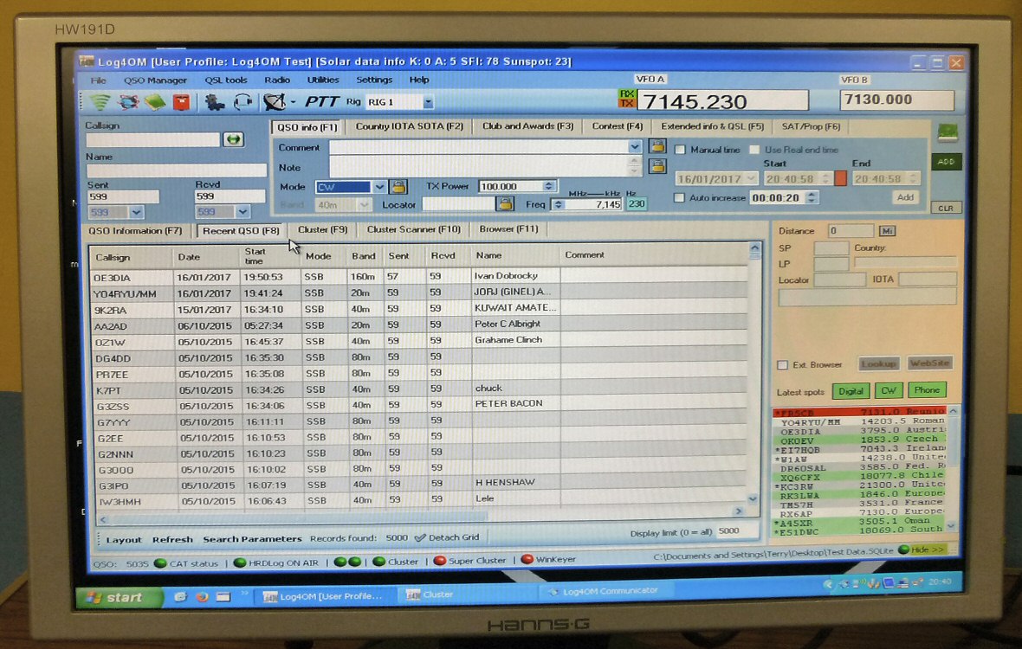Click the red mailbox toolbar icon
1022x649 pixels.
click(x=181, y=101)
